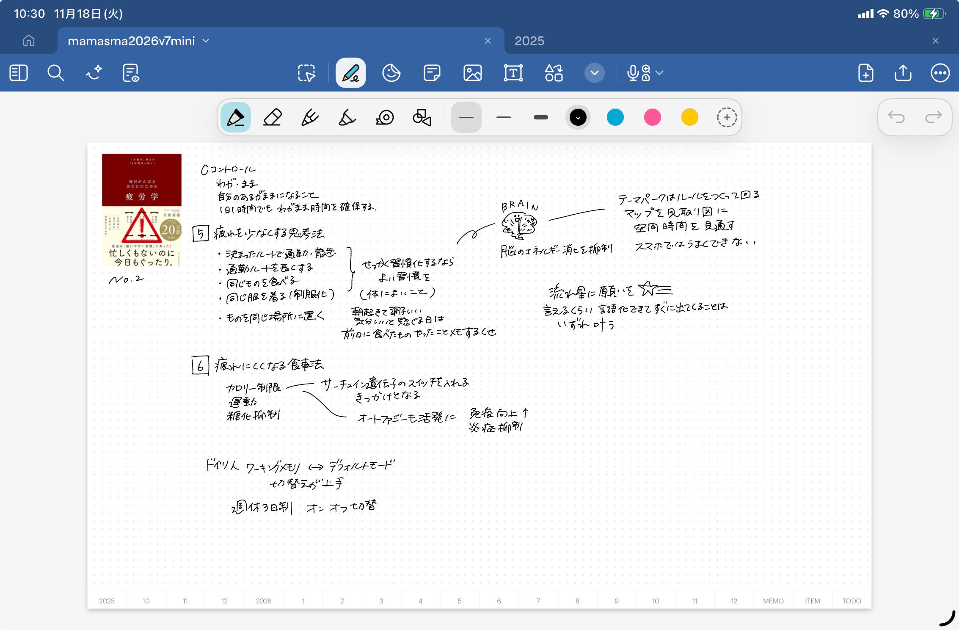Insert an image with the Photo tool
The image size is (959, 630).
point(472,73)
